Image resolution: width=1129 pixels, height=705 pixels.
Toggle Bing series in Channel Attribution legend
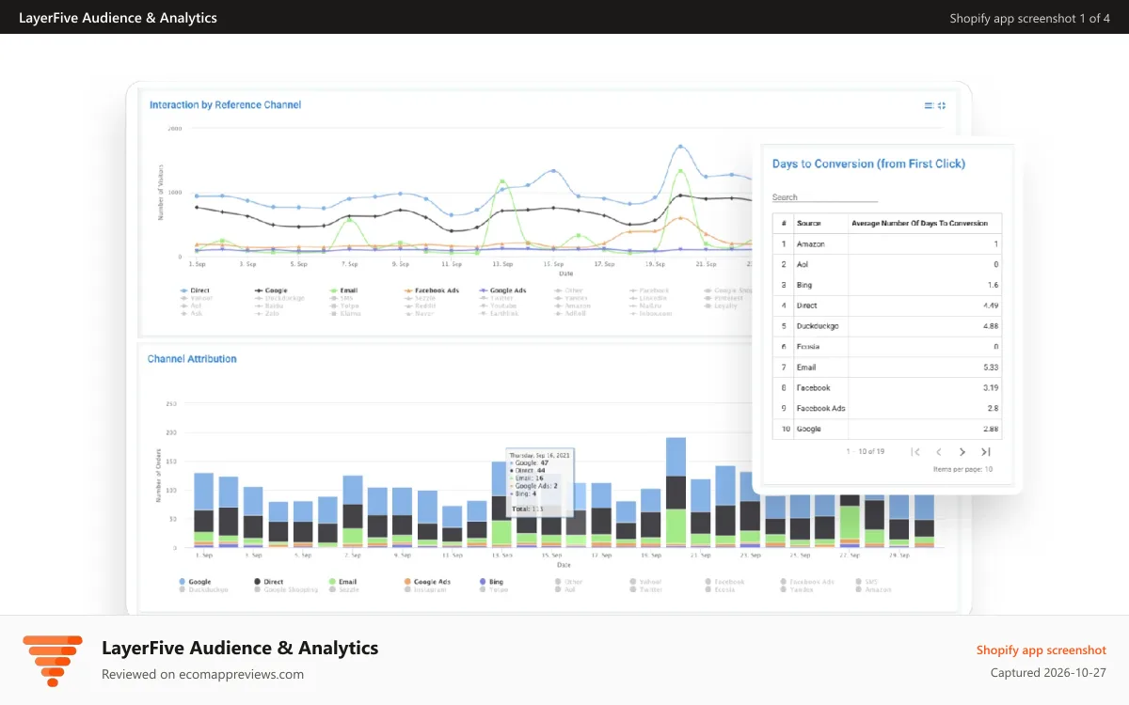[x=491, y=582]
